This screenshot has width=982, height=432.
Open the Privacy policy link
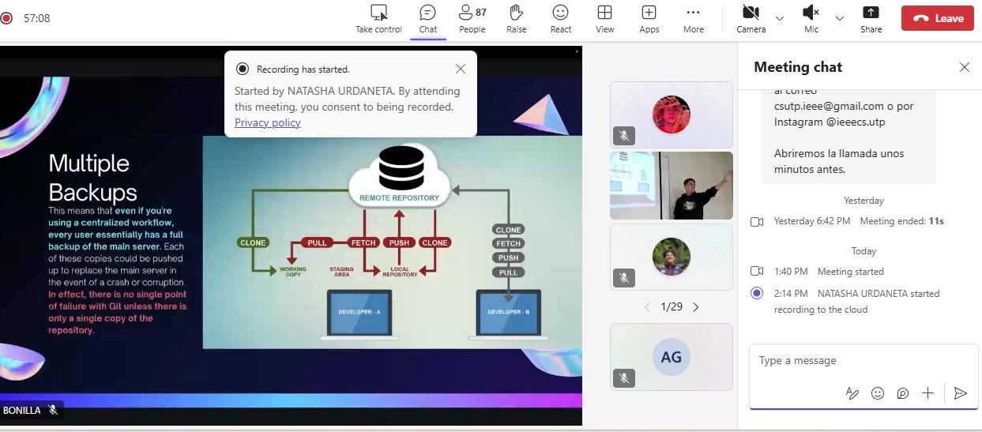267,122
